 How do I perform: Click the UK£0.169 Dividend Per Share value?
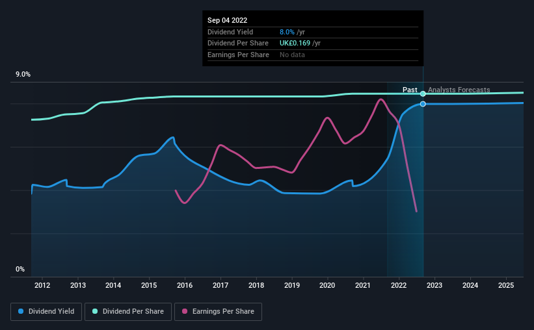tap(295, 44)
